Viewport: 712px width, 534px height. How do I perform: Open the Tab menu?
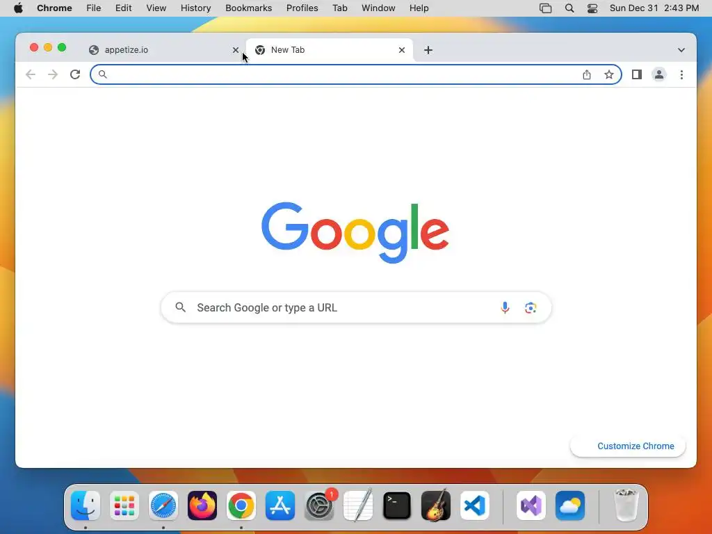[x=339, y=8]
